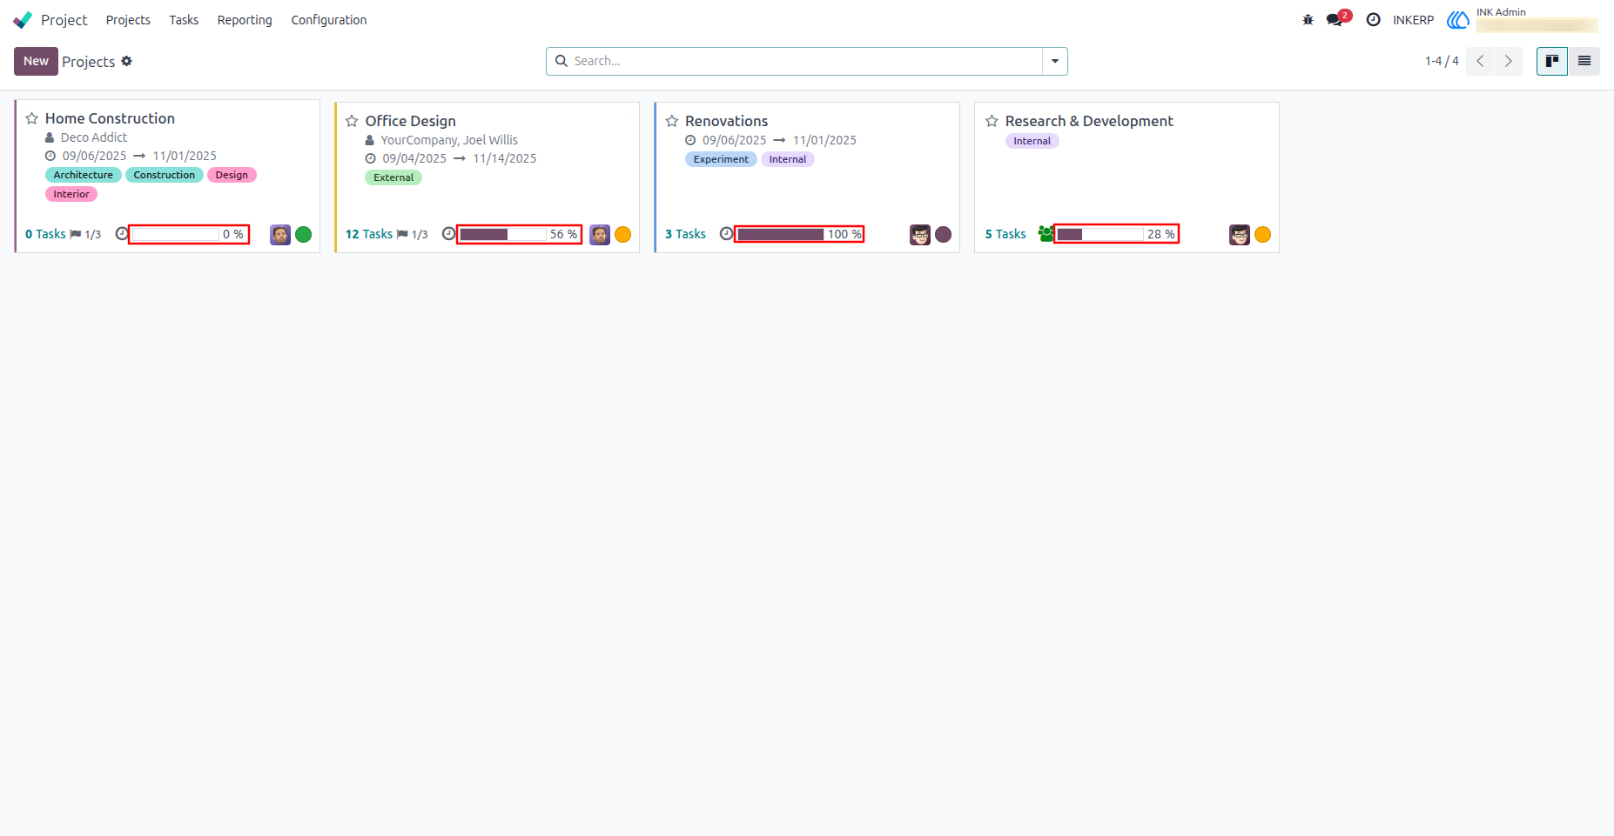Open milestones 1/3 on Office Design card
This screenshot has width=1614, height=836.
[x=413, y=234]
